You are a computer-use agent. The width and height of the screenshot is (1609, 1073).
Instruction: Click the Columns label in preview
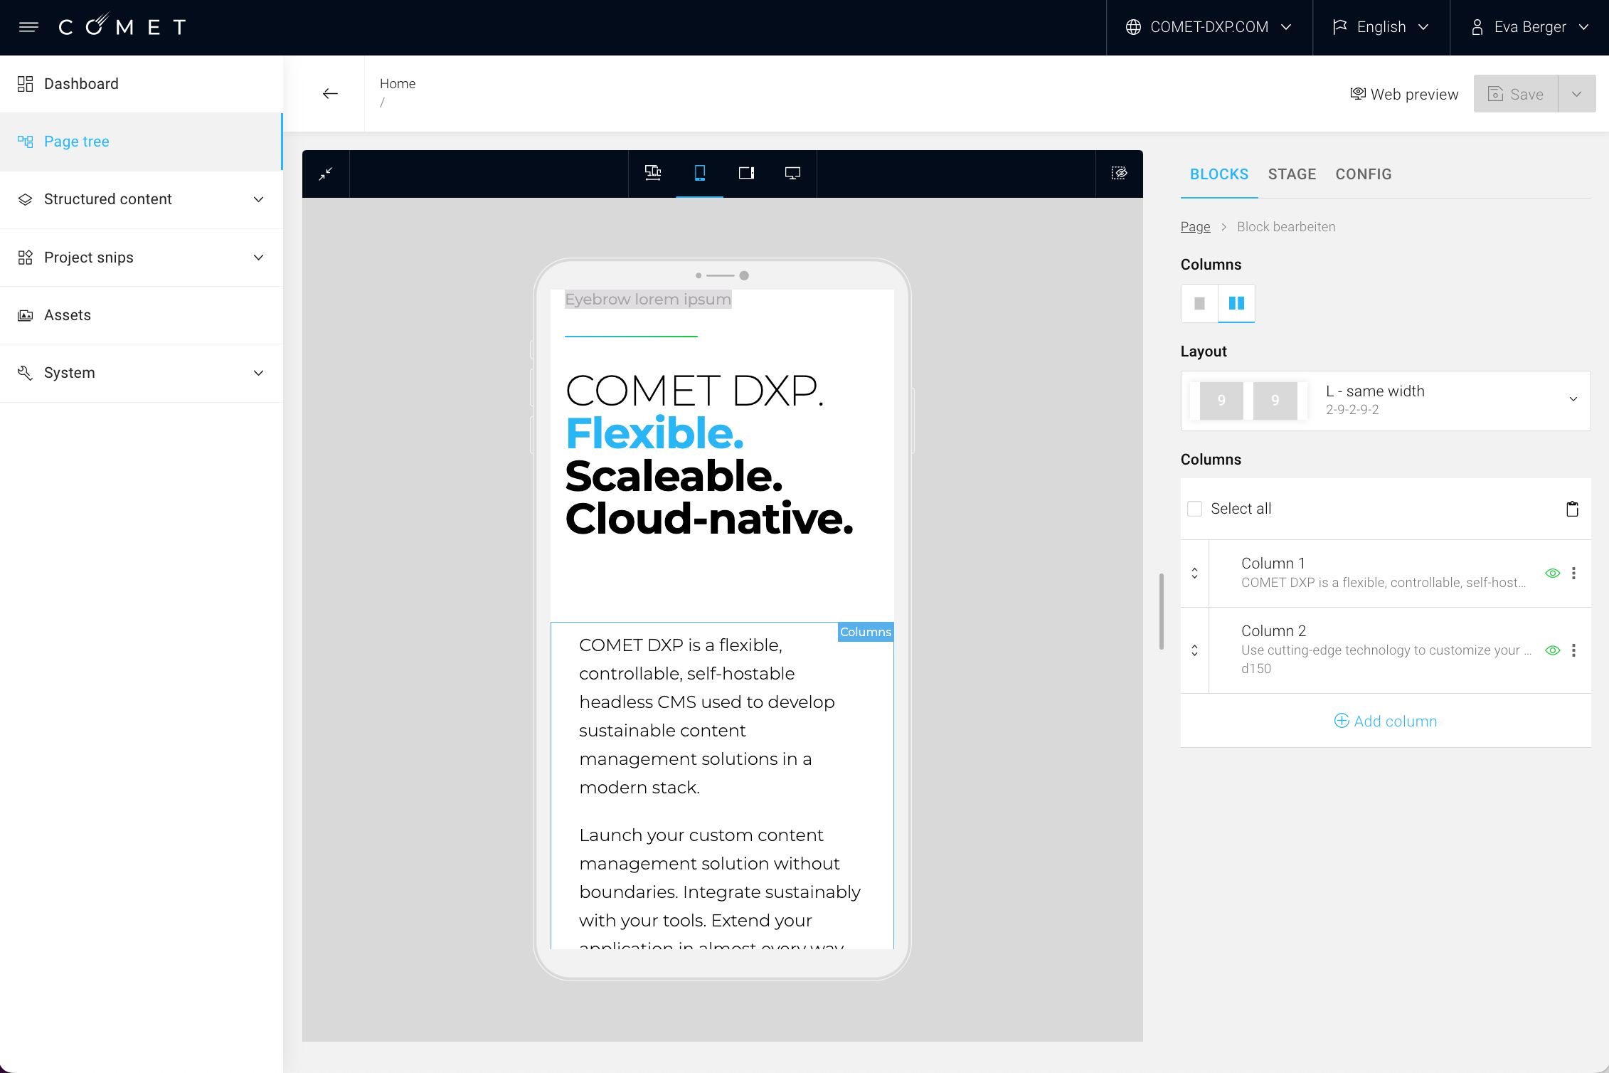tap(865, 632)
